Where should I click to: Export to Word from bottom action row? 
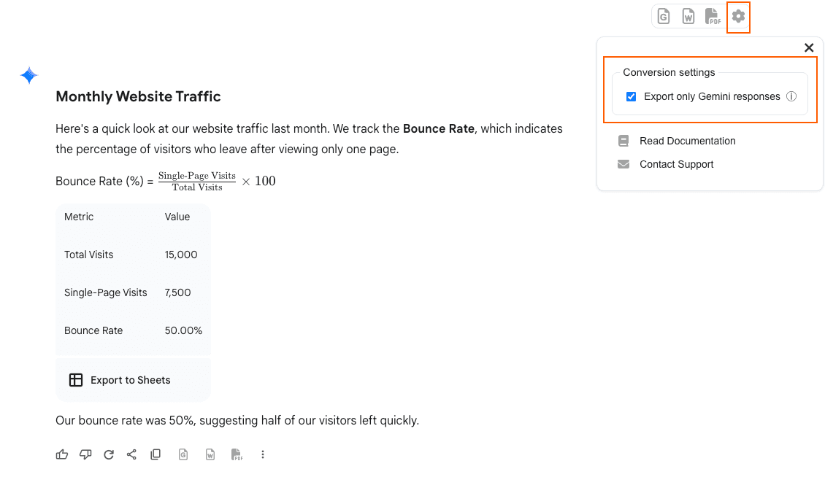pyautogui.click(x=210, y=454)
